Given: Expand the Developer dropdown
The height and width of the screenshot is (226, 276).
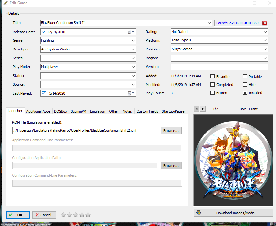Looking at the screenshot, I should click(x=133, y=49).
